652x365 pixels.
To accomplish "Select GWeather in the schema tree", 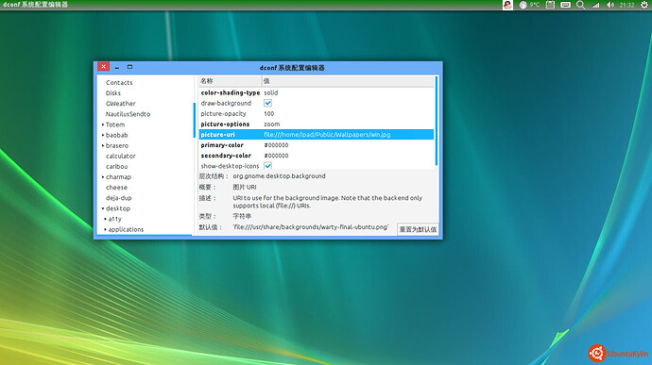I will (x=121, y=104).
